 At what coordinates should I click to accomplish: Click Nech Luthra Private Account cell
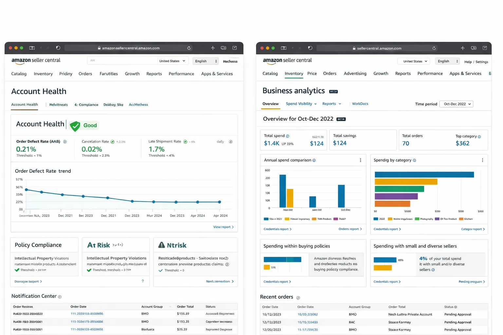pyautogui.click(x=410, y=314)
